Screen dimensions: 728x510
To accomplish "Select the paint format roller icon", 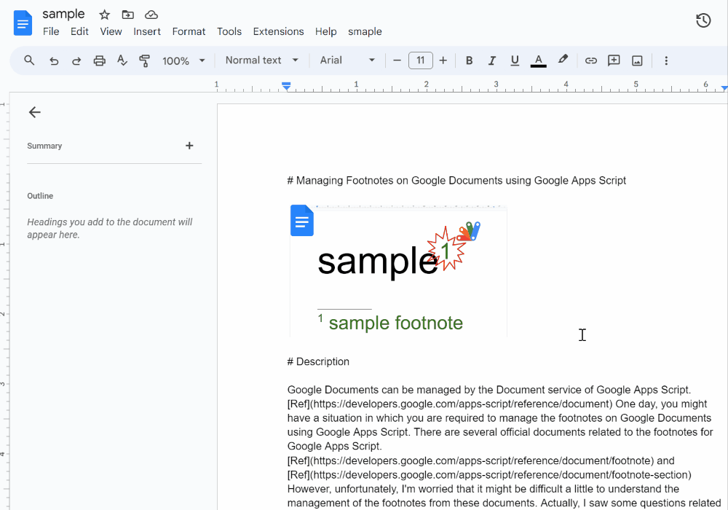I will [144, 61].
